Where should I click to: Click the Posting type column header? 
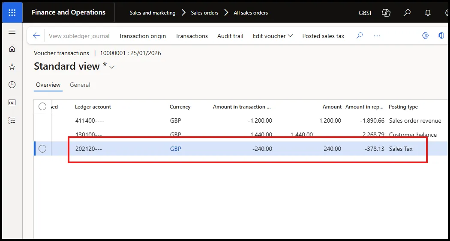pos(403,107)
